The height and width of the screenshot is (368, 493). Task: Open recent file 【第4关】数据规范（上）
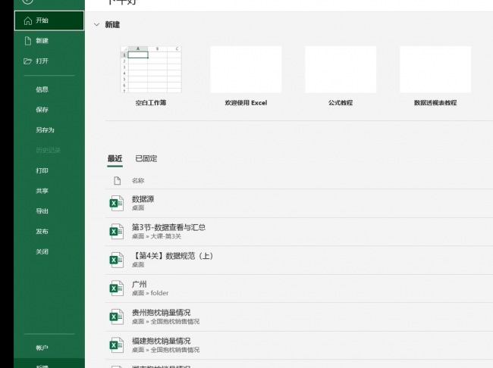(299, 260)
